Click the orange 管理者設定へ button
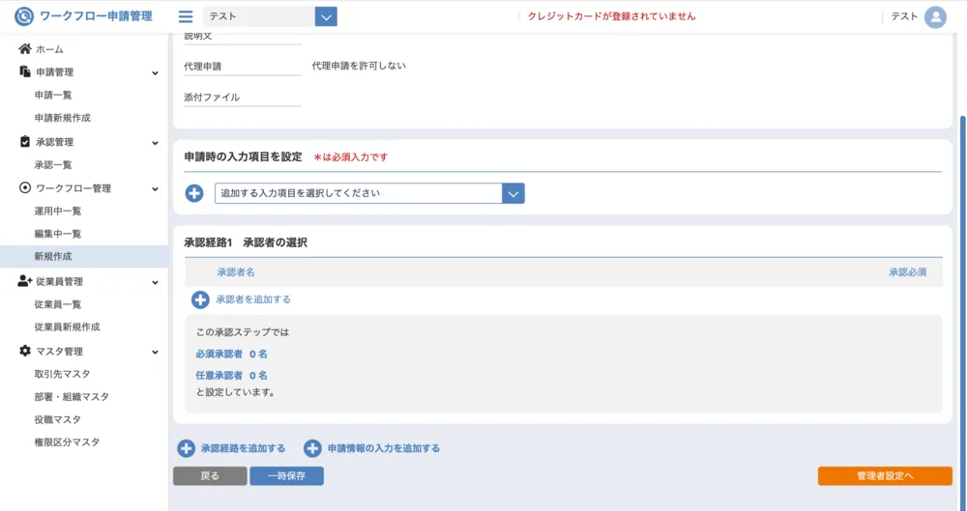This screenshot has height=511, width=967. [885, 476]
